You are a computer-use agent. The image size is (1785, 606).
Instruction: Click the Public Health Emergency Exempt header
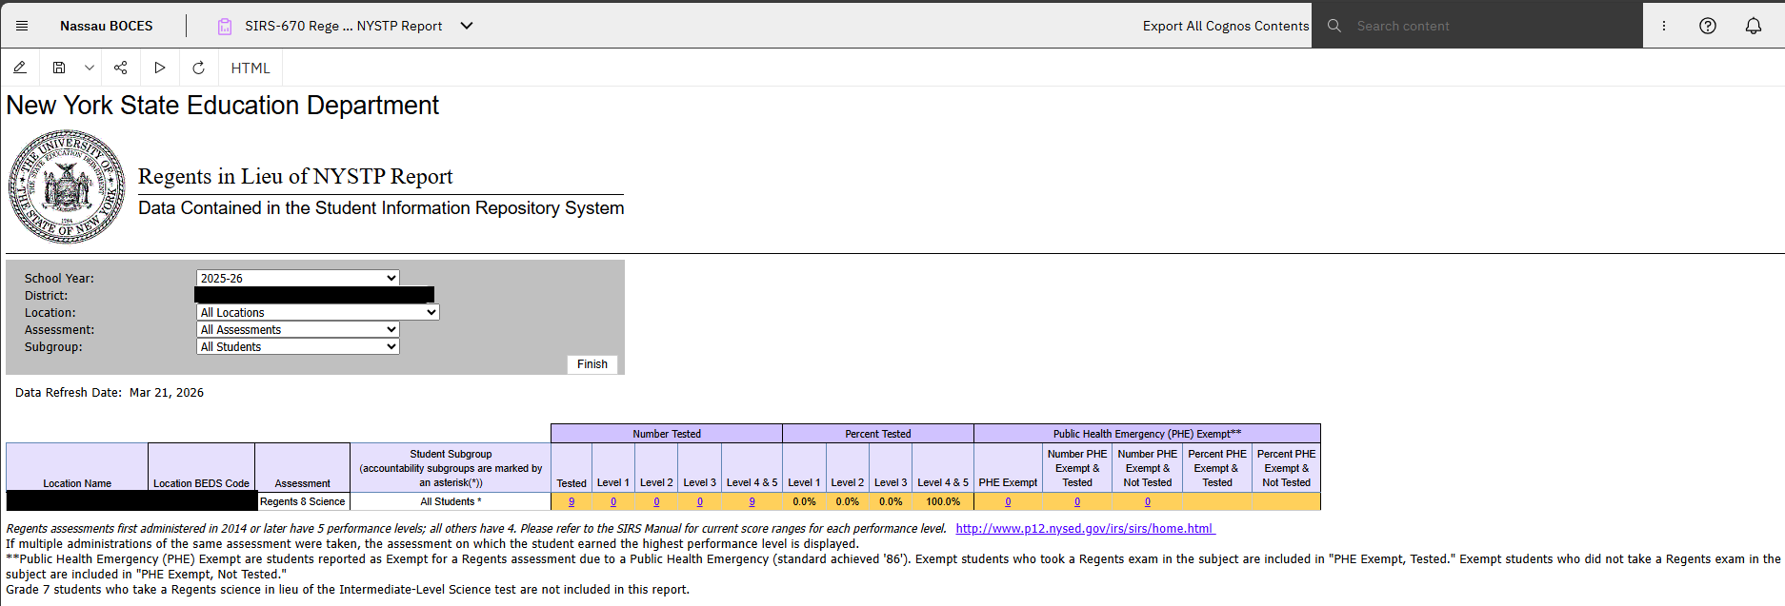(x=1147, y=434)
